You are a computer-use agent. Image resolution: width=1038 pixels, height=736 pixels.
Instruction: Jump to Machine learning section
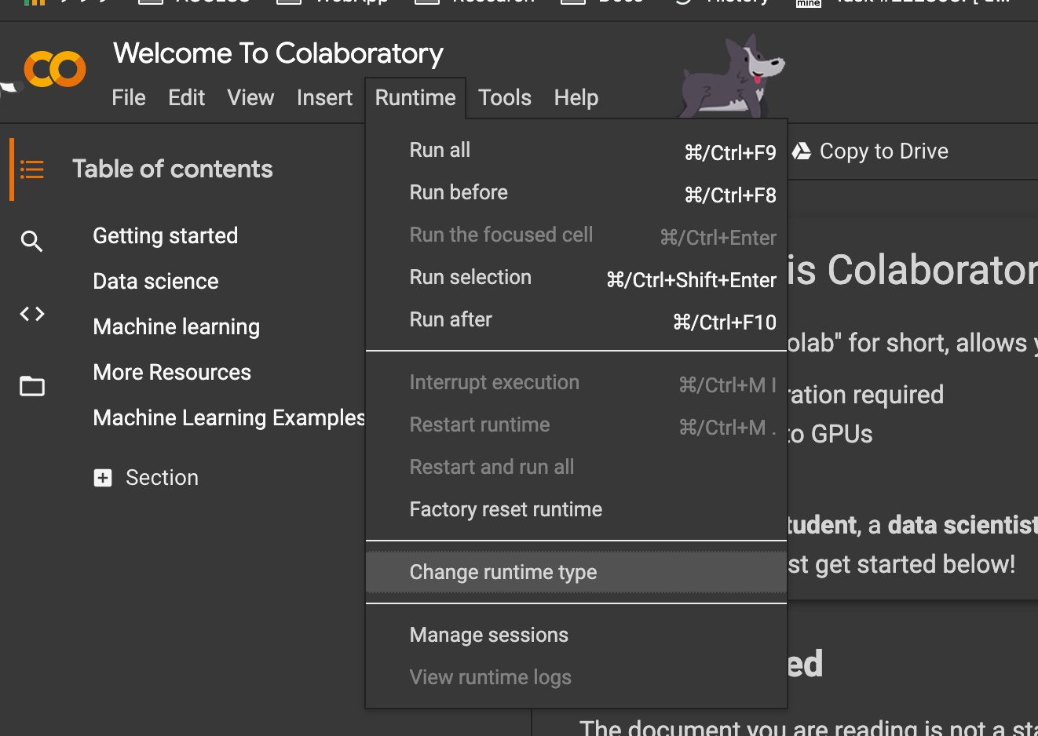[176, 327]
